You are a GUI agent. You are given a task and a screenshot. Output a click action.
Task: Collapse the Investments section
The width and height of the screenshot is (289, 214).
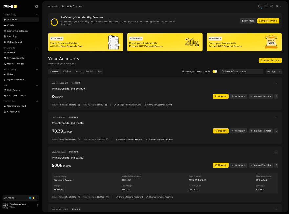[37, 48]
